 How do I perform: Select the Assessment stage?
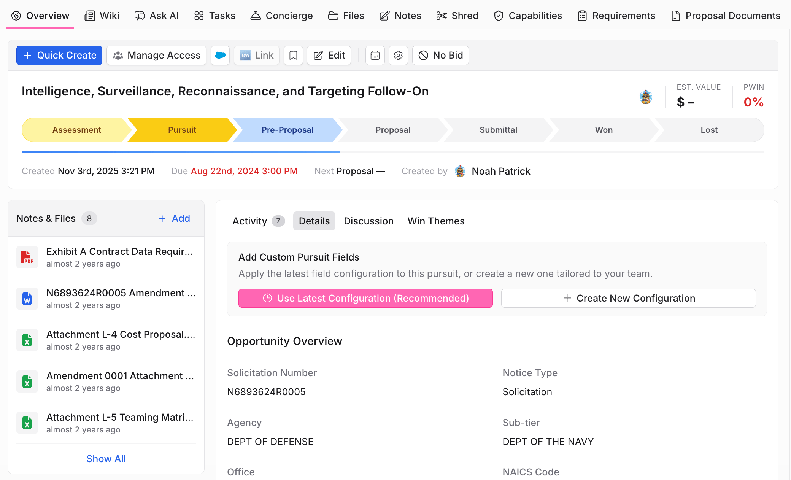coord(76,130)
